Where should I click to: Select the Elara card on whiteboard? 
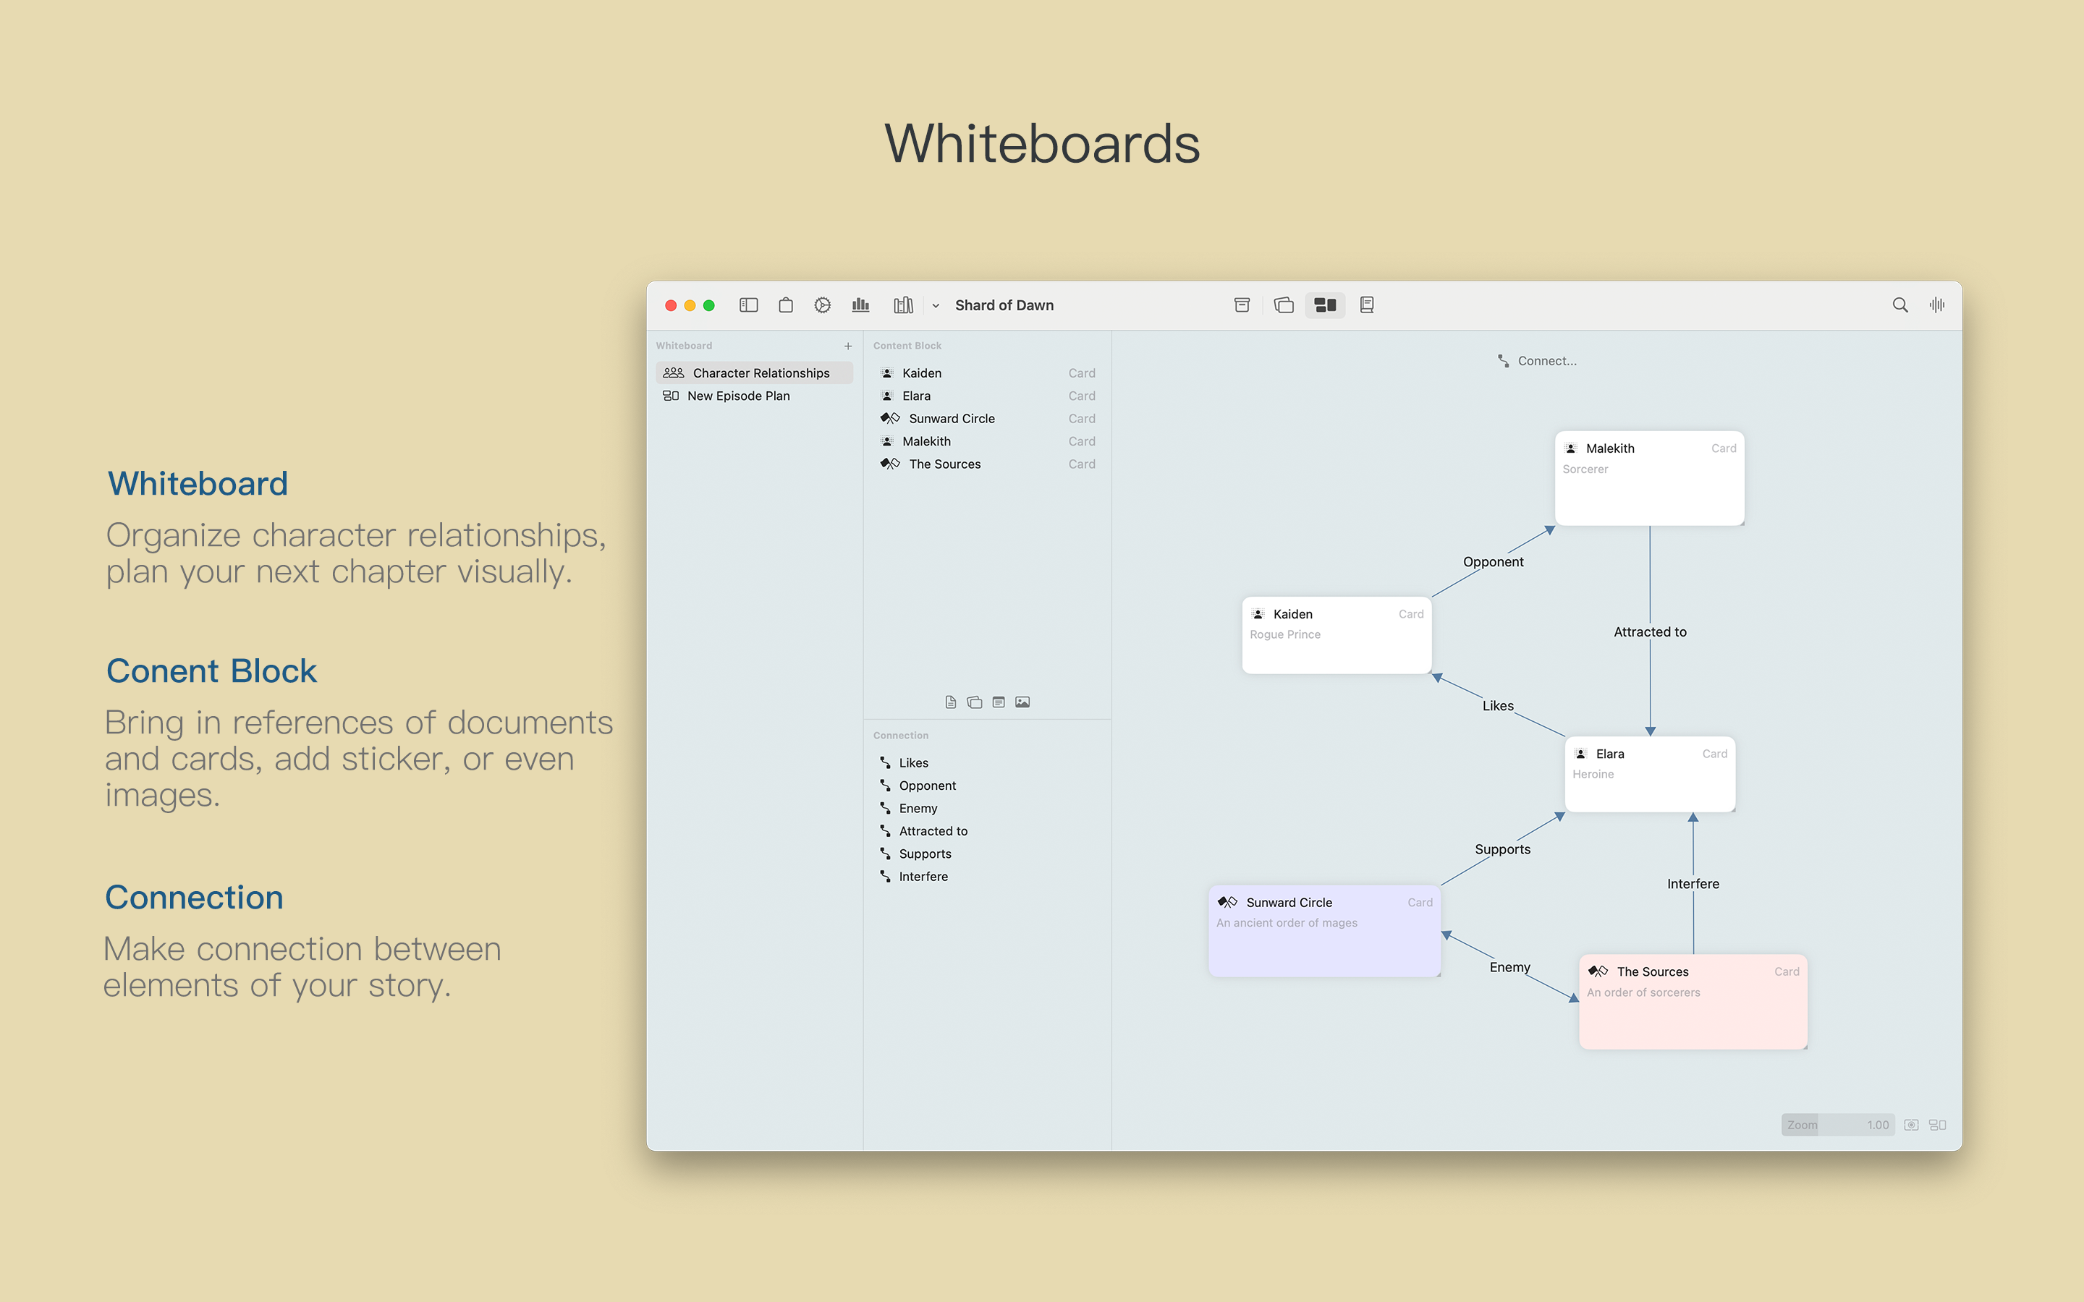[x=1649, y=774]
